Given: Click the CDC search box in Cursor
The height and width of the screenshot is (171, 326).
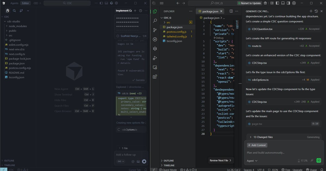Looking at the screenshot, I should [68, 3].
